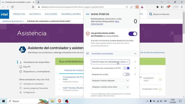Click the share page icon in address bar
Image resolution: width=185 pixels, height=104 pixels.
[x=132, y=7]
